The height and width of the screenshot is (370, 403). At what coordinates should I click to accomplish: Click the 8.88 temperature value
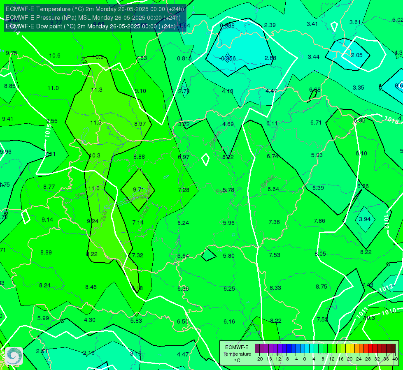pyautogui.click(x=139, y=157)
